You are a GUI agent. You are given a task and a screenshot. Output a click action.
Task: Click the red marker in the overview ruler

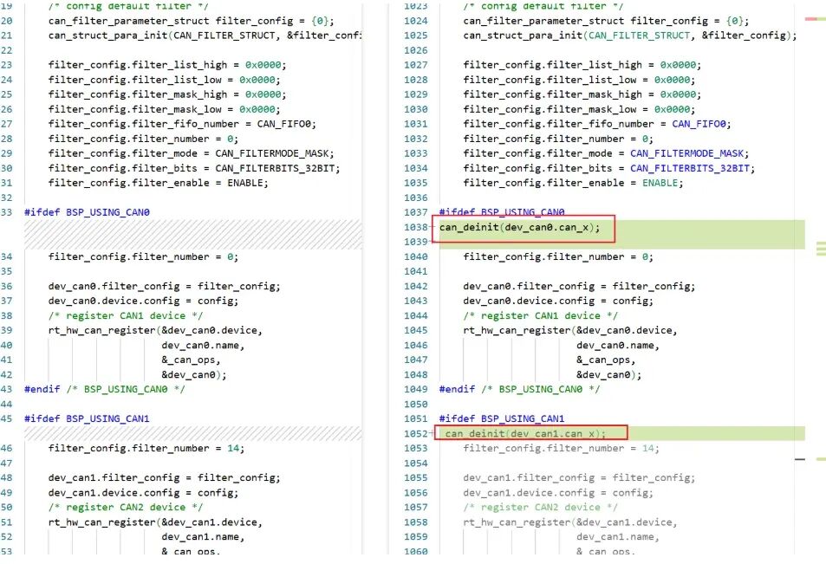click(x=811, y=19)
